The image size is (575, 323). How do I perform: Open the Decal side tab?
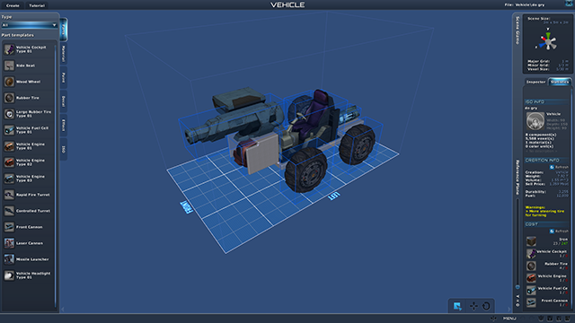(64, 101)
